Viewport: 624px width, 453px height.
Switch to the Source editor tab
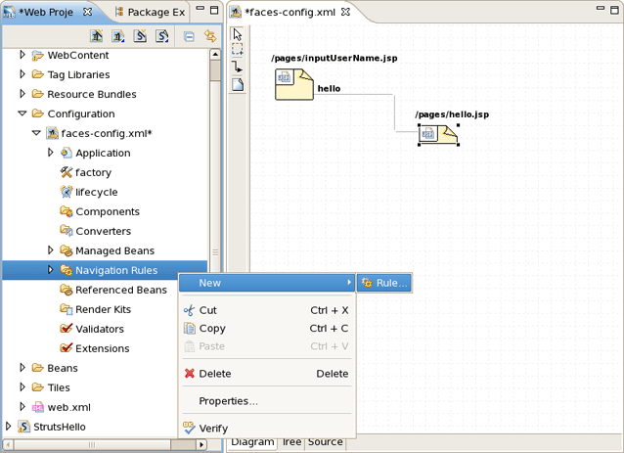pos(325,442)
